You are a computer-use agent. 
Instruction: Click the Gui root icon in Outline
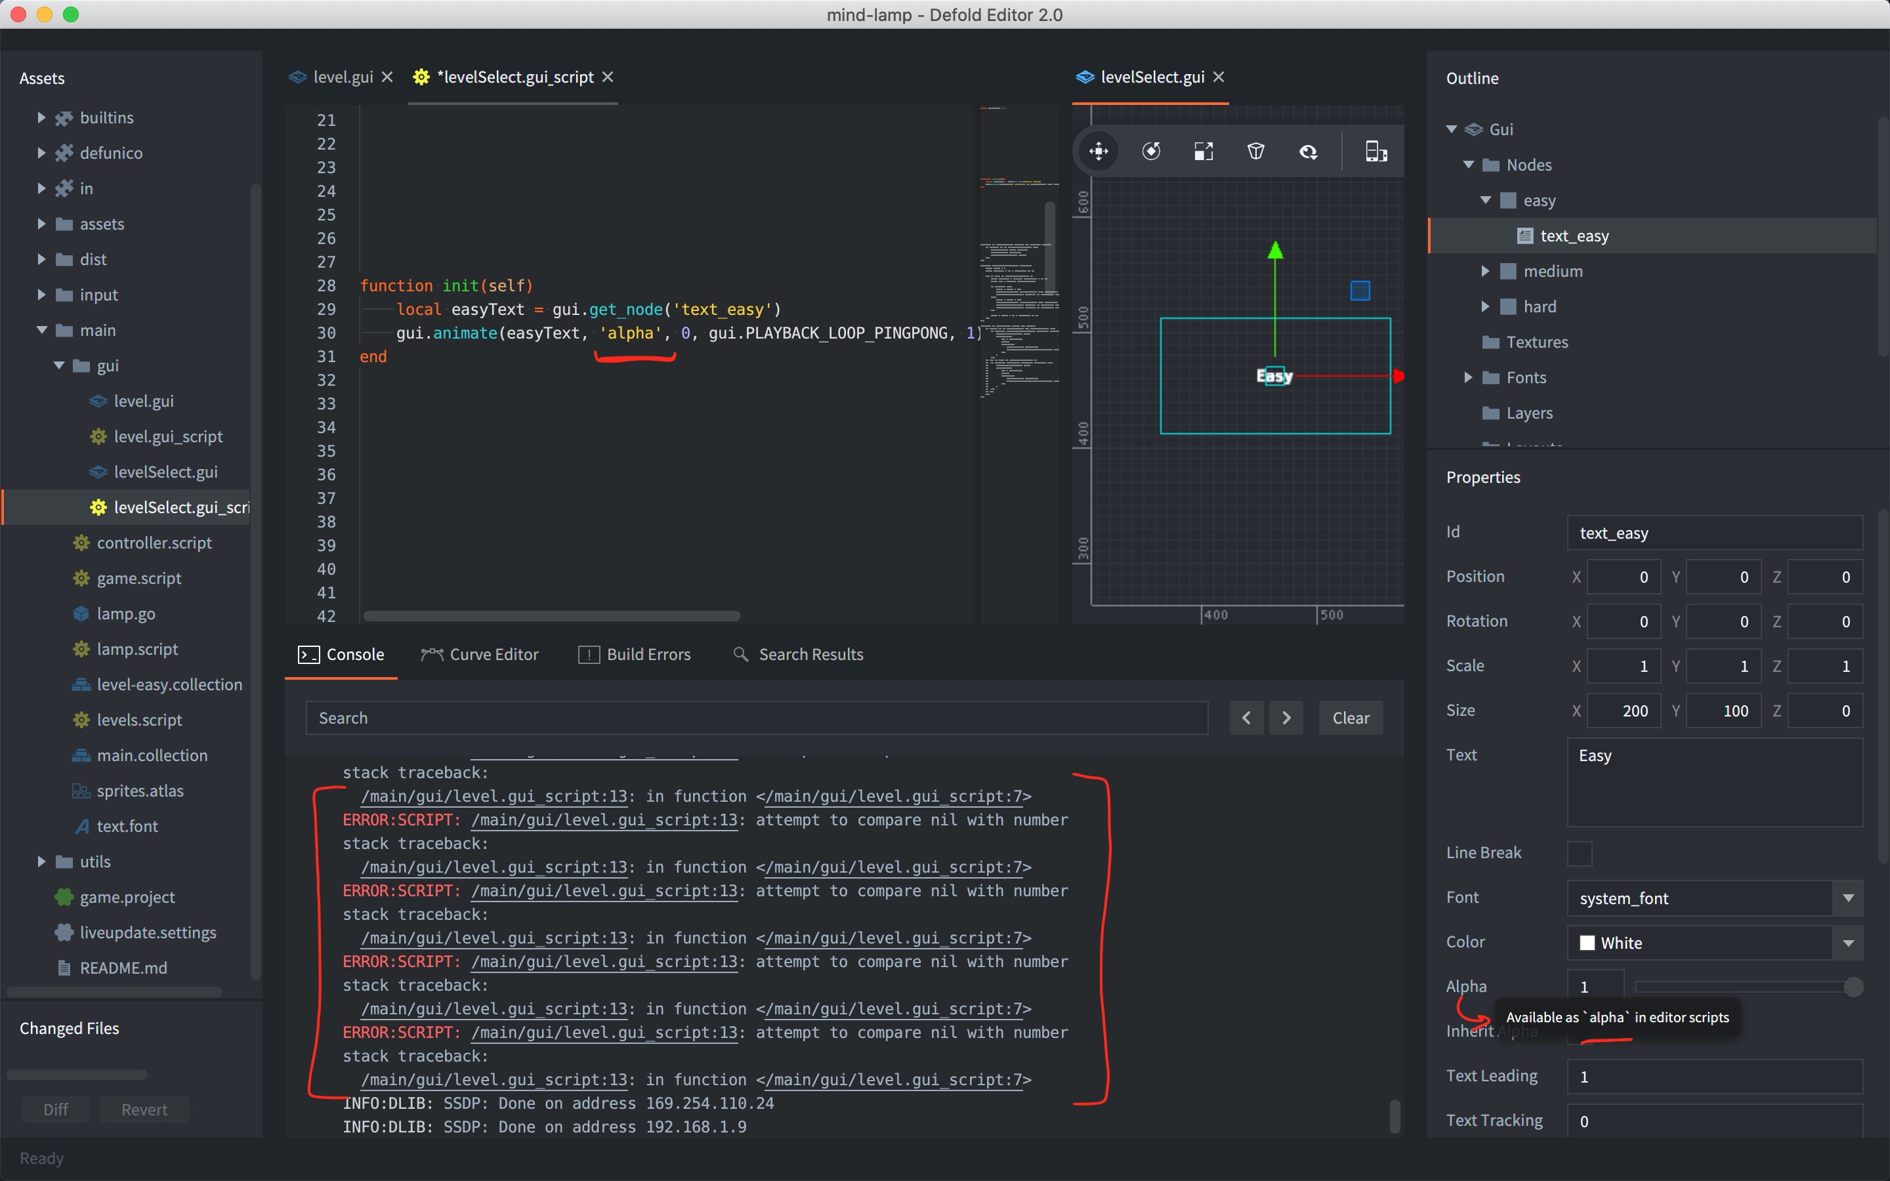[x=1474, y=130]
